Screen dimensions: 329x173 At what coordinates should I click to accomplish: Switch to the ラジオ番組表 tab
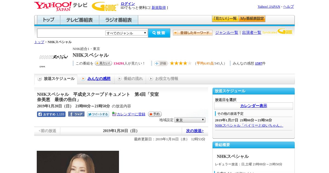pos(118,20)
